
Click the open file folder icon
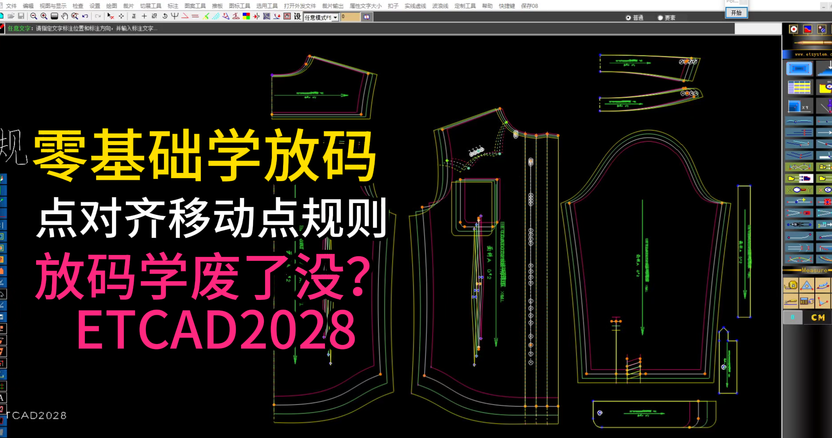pyautogui.click(x=11, y=16)
